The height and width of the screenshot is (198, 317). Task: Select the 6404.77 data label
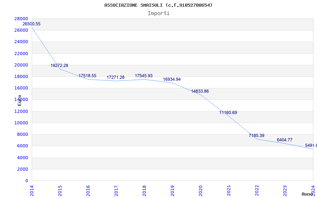[x=285, y=140]
